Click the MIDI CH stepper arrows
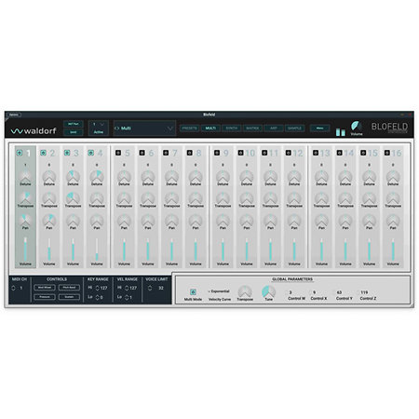 click(x=13, y=288)
